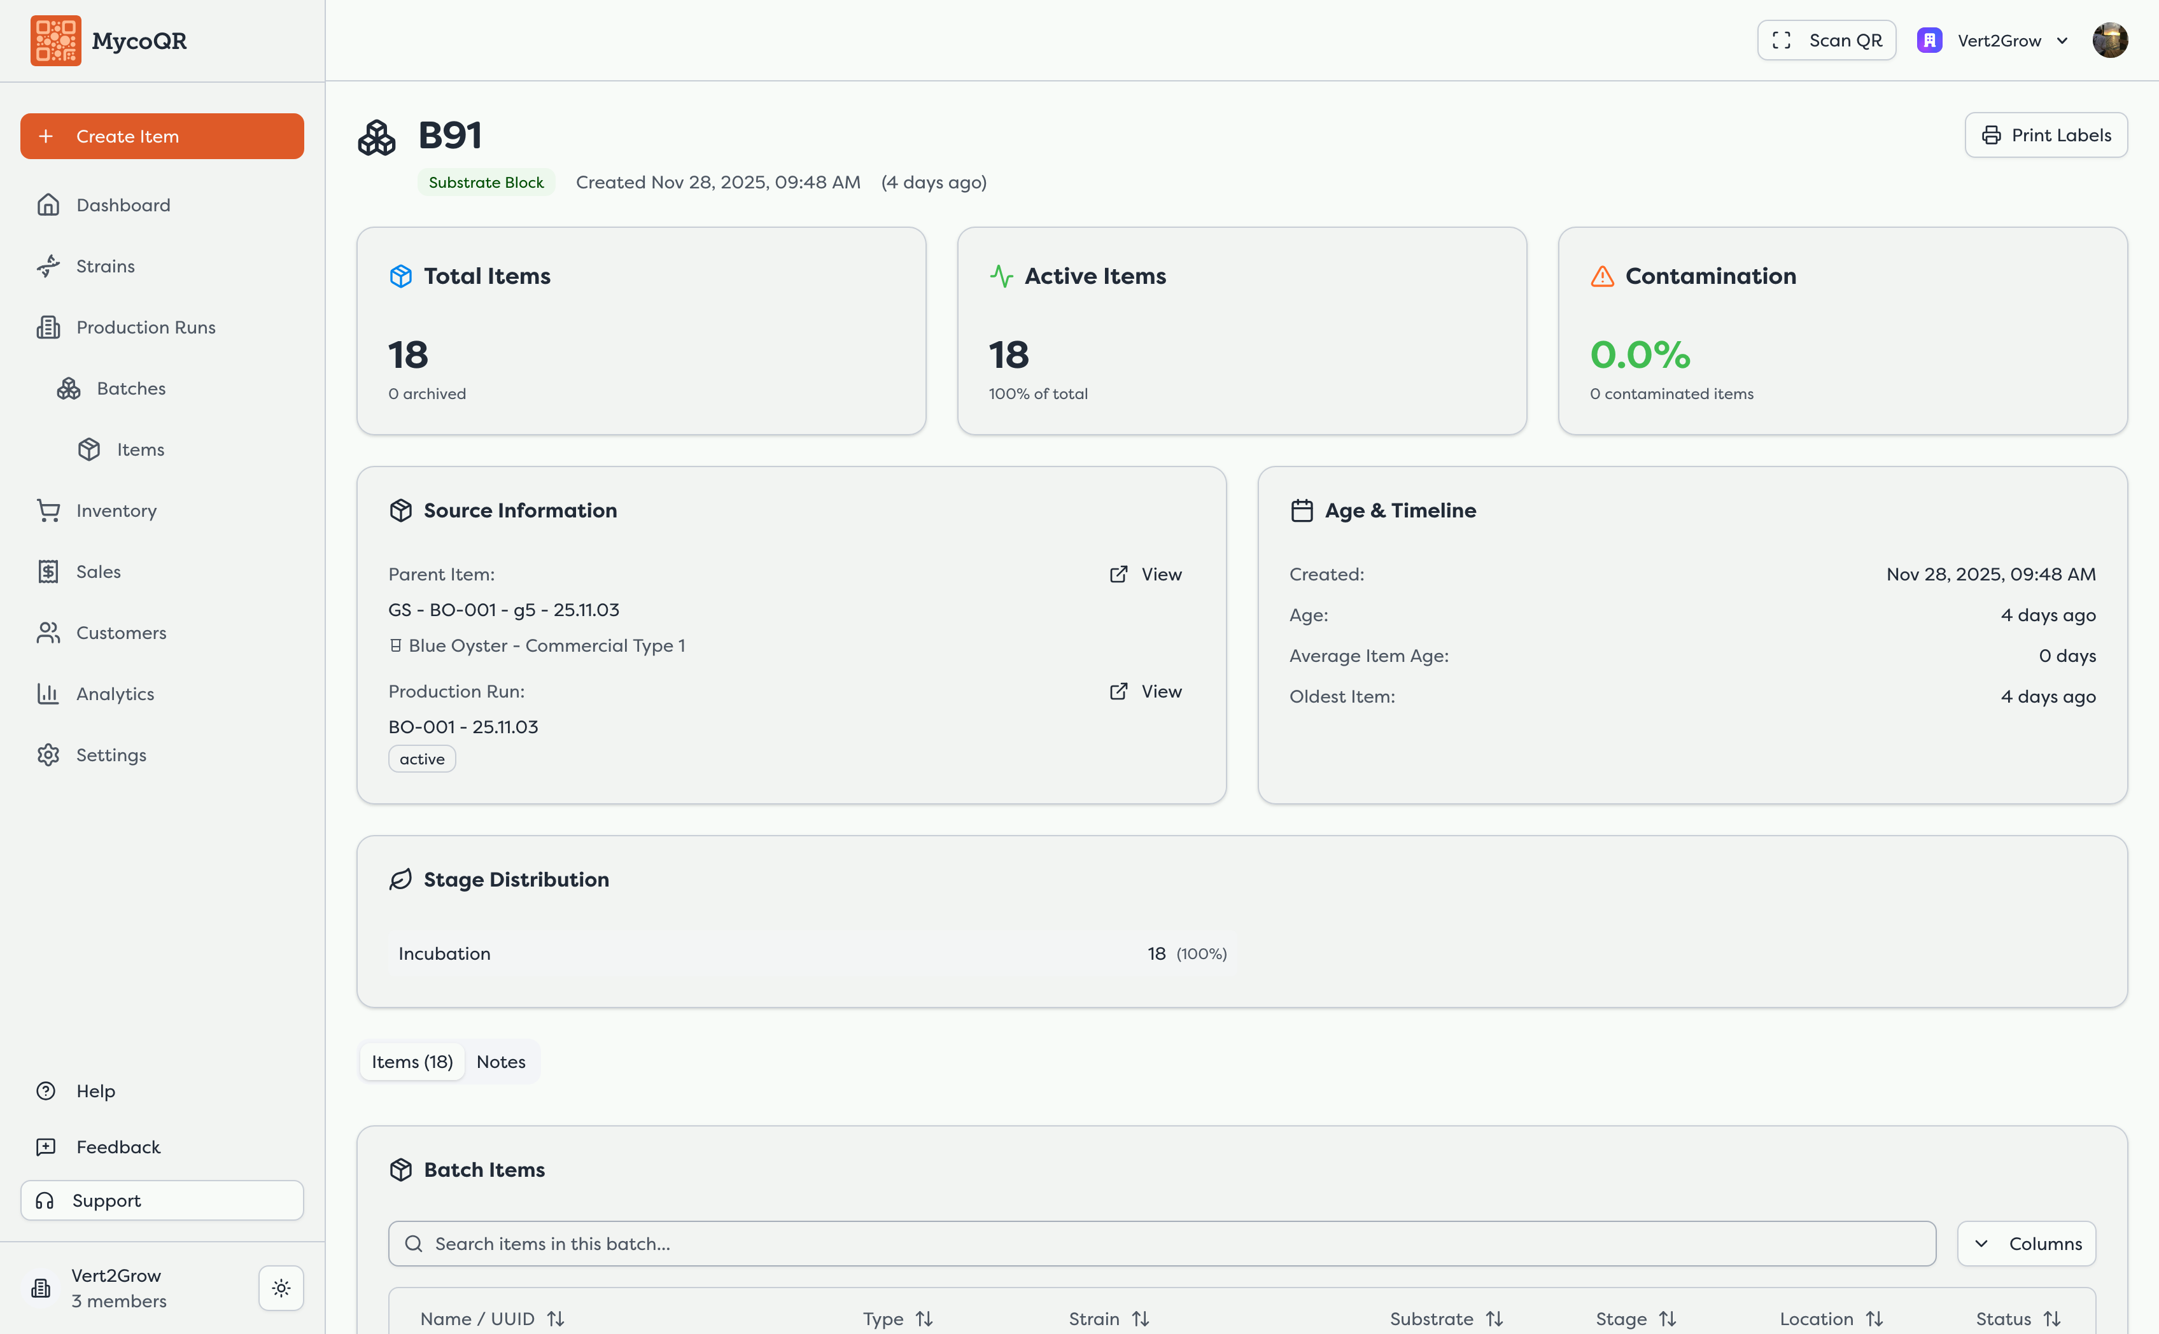The width and height of the screenshot is (2159, 1334).
Task: Expand the Columns dropdown
Action: pos(2026,1244)
